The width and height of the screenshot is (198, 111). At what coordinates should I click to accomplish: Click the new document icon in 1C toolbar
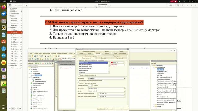coord(30,56)
